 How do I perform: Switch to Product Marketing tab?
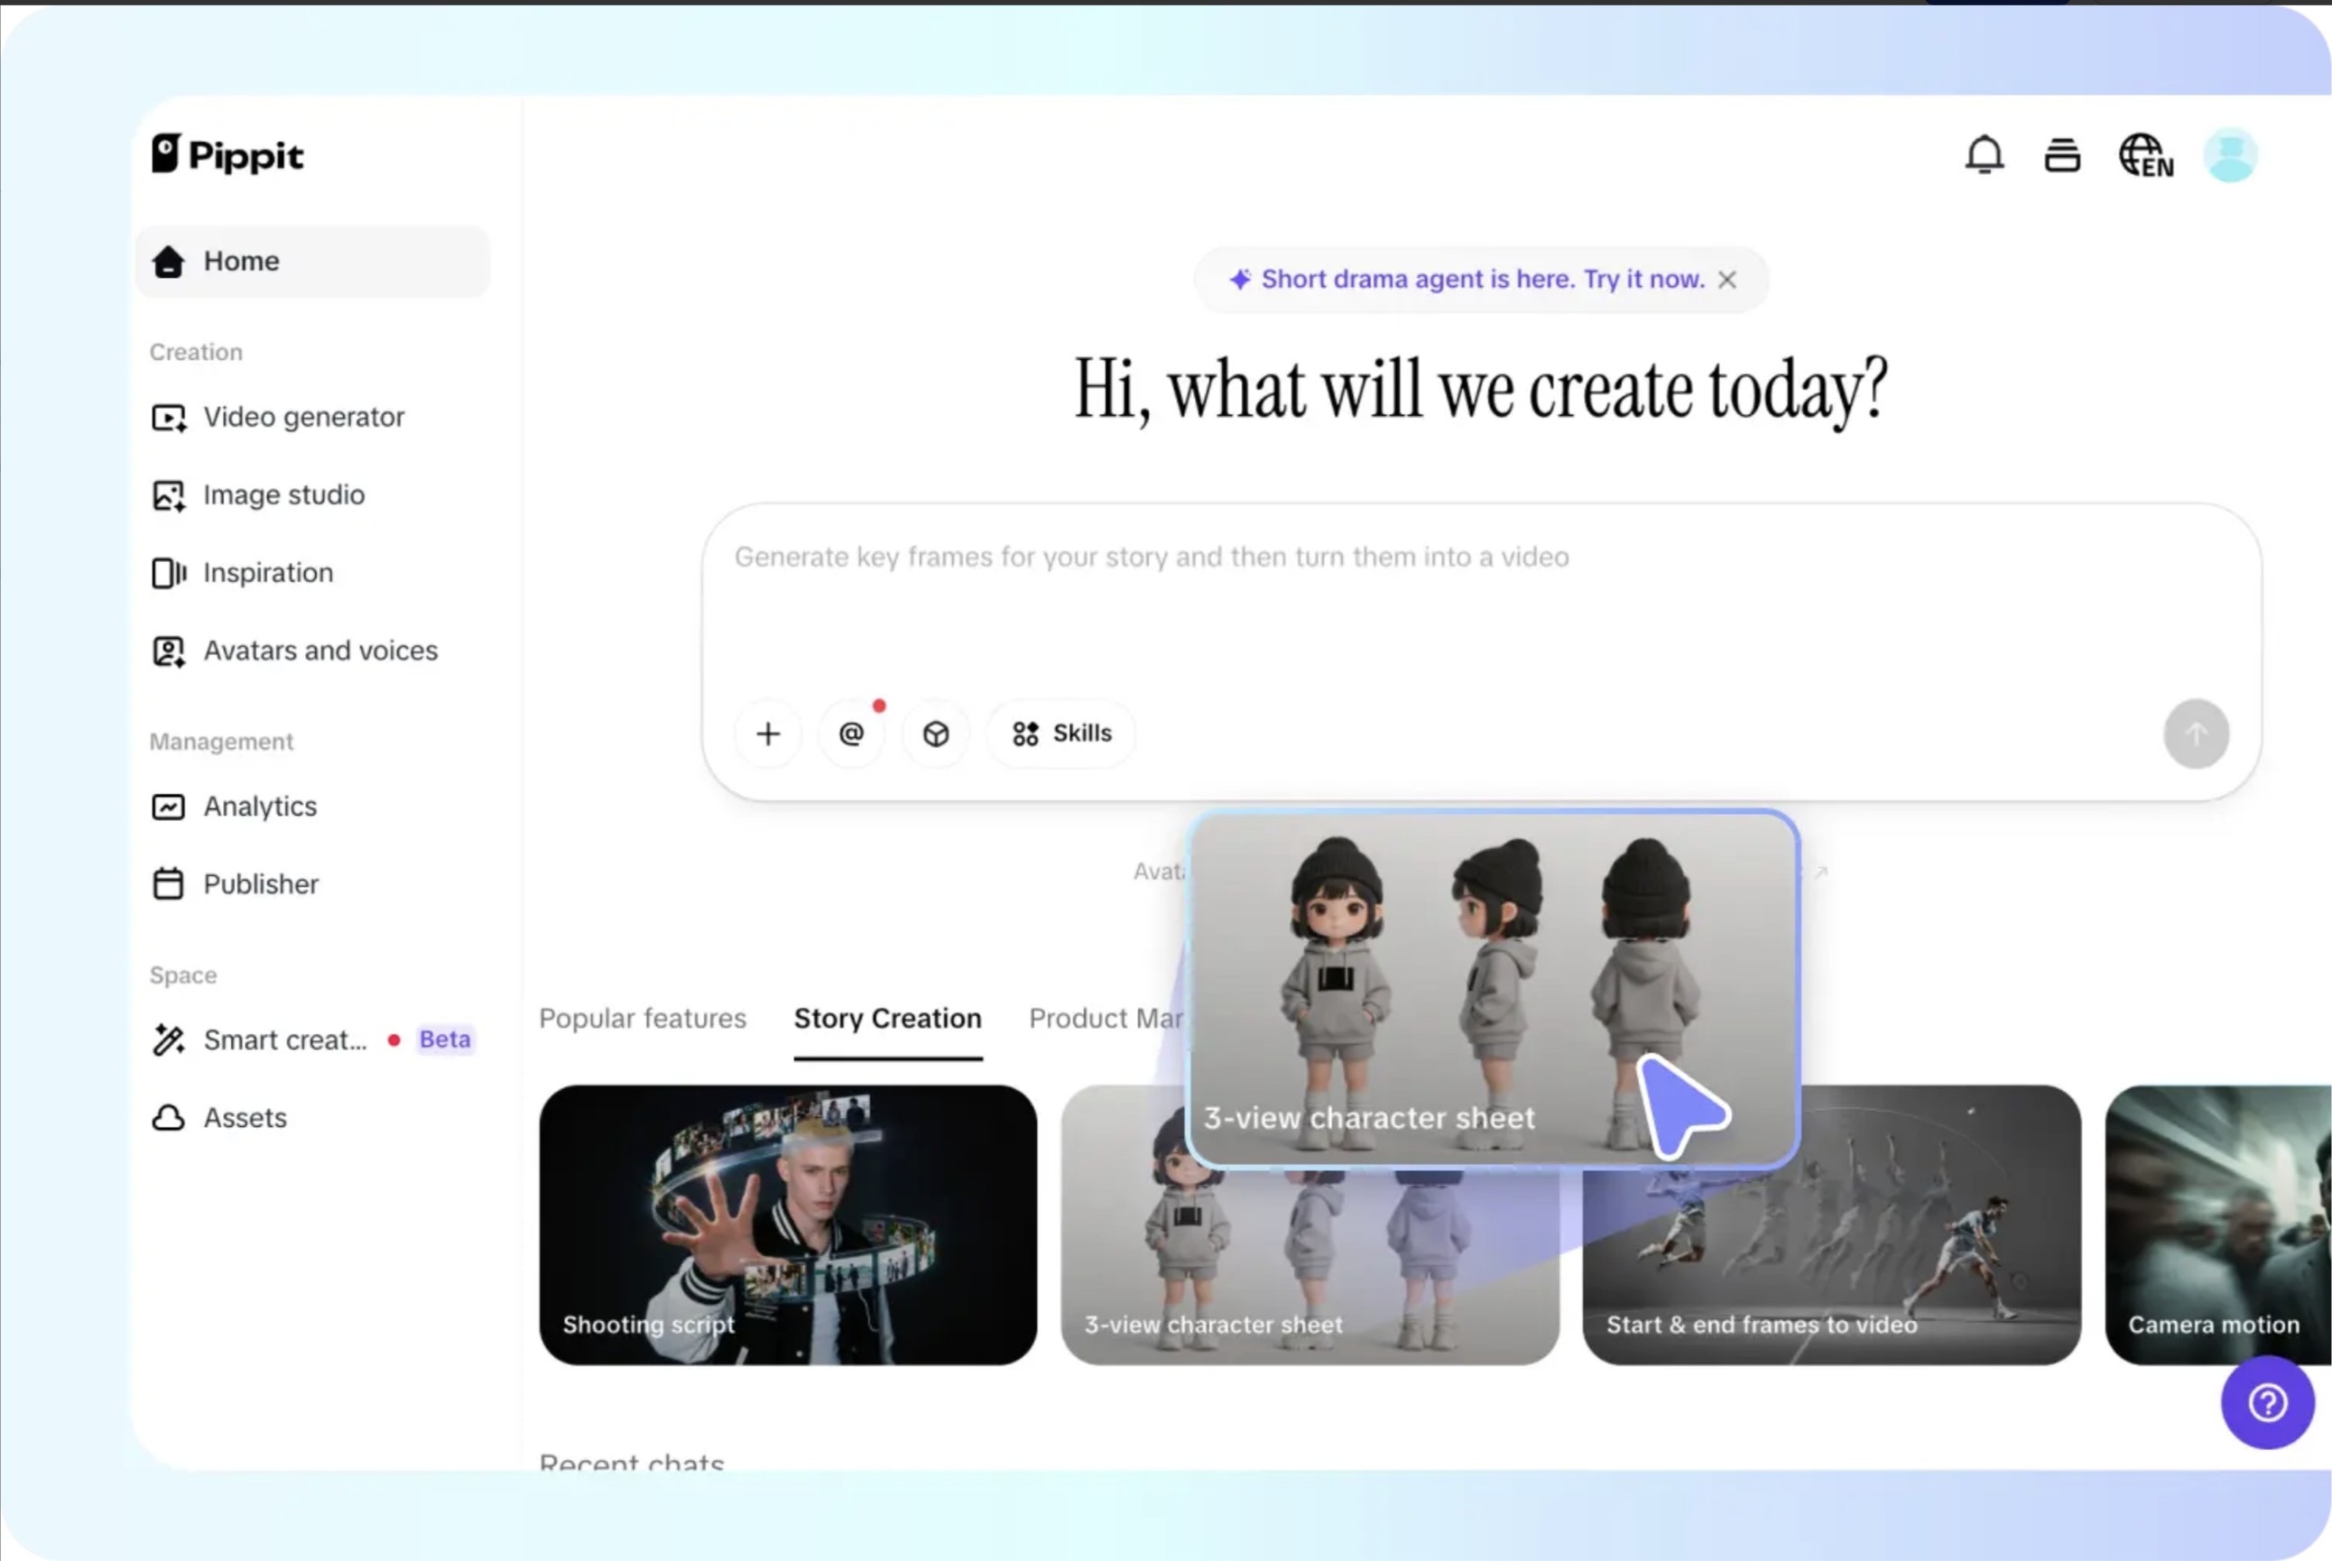click(1106, 1019)
